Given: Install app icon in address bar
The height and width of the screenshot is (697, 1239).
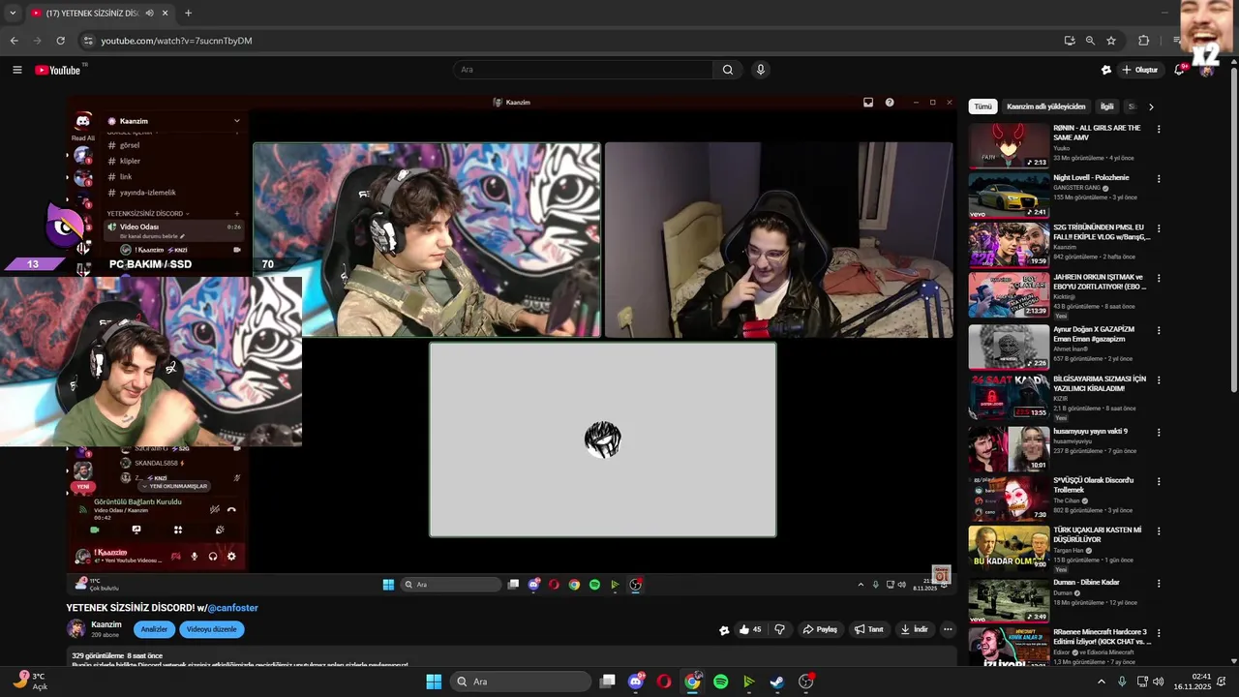Looking at the screenshot, I should [1070, 41].
